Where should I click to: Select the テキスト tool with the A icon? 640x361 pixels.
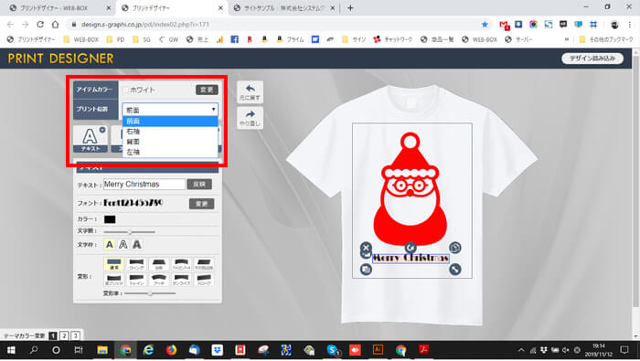(x=91, y=139)
